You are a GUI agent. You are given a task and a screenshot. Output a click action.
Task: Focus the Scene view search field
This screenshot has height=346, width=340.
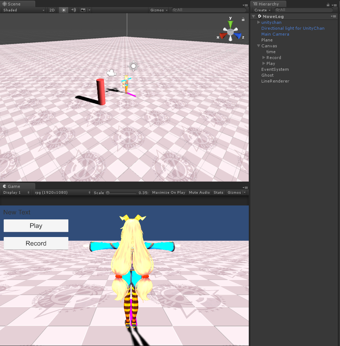[x=209, y=10]
